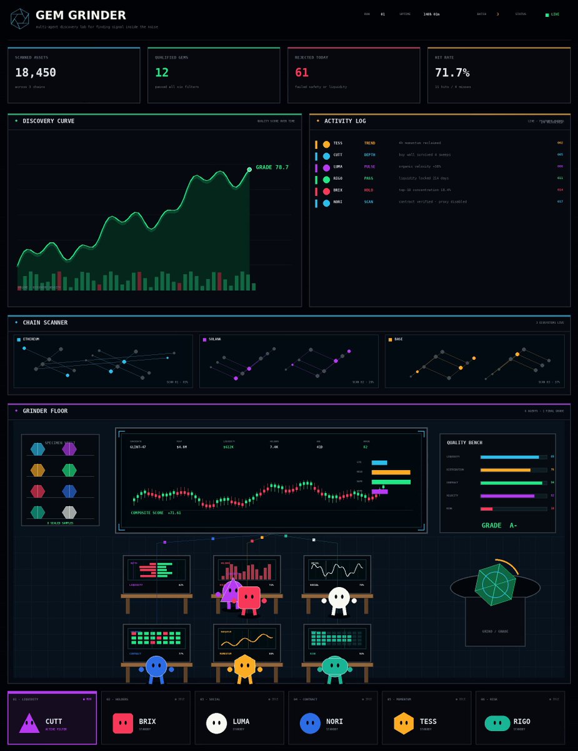Select the NORI blue circle avatar
Image resolution: width=578 pixels, height=751 pixels.
[x=311, y=723]
